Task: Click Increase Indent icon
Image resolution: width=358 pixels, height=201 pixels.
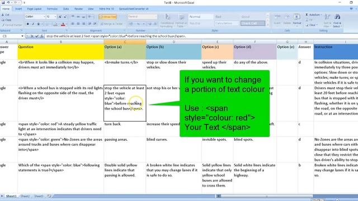Action: coord(95,23)
